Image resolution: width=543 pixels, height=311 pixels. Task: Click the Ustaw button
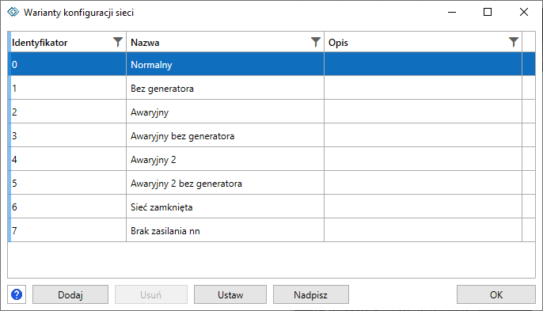pyautogui.click(x=230, y=294)
